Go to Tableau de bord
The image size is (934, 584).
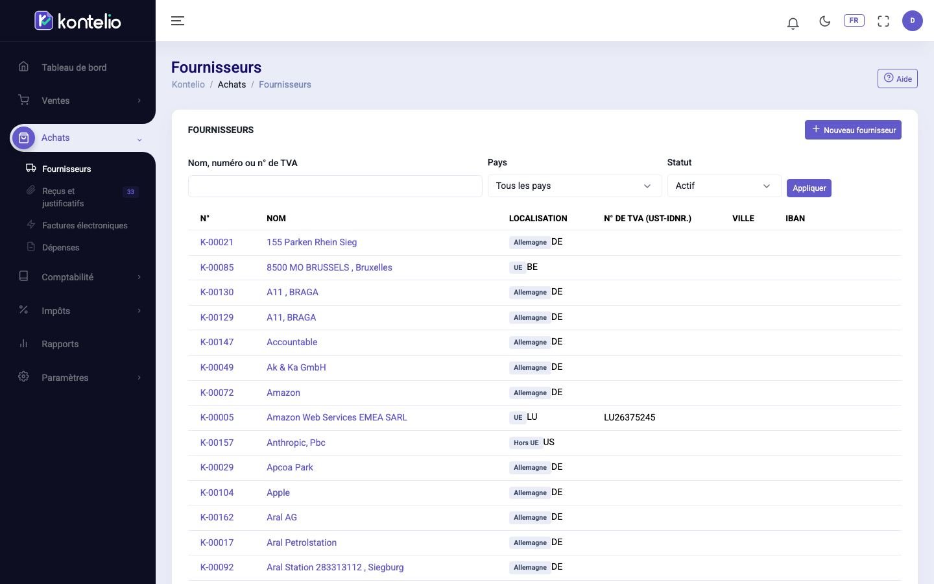tap(74, 67)
